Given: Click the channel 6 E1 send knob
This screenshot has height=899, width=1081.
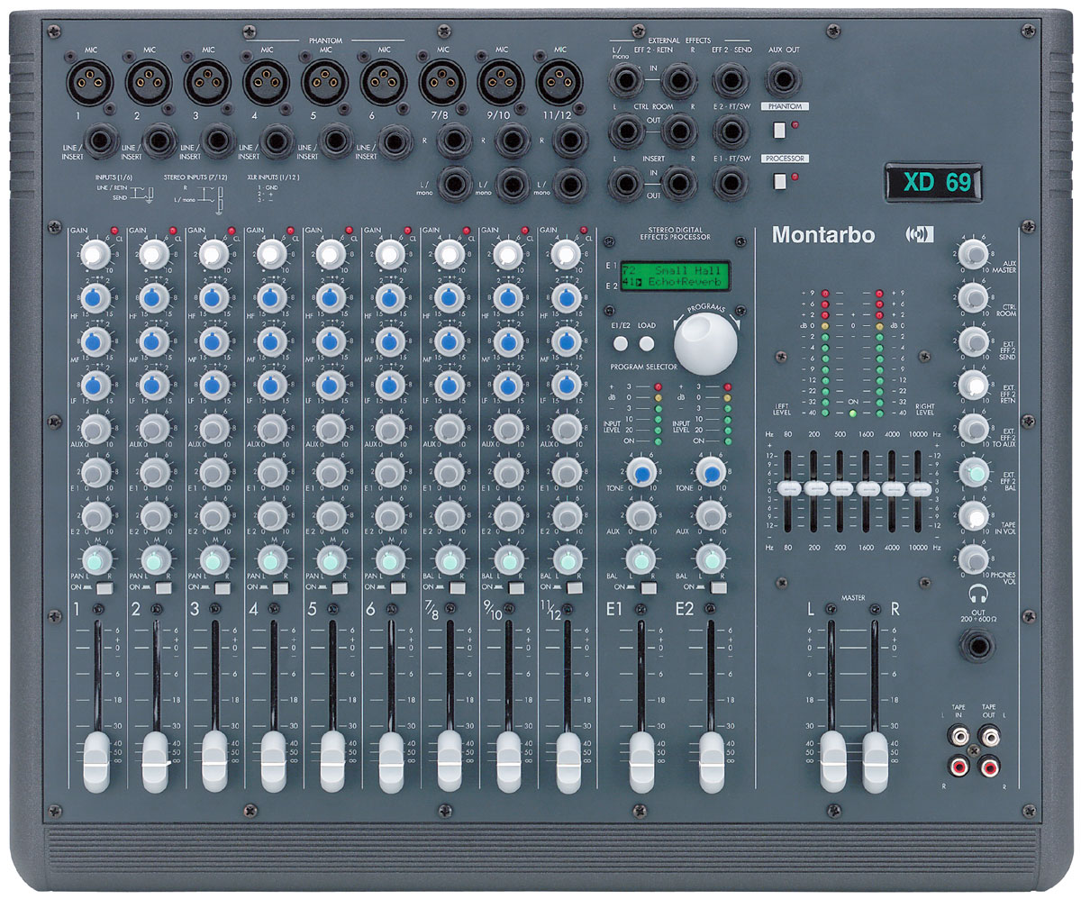Looking at the screenshot, I should [x=390, y=472].
